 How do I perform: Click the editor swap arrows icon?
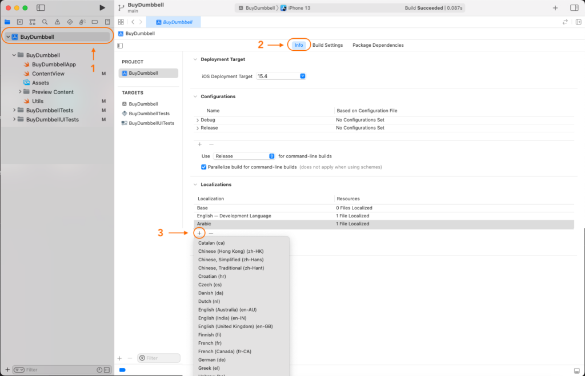tap(565, 22)
